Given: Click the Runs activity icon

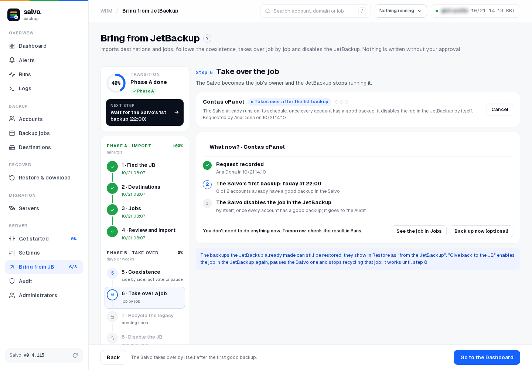Looking at the screenshot, I should (12, 74).
